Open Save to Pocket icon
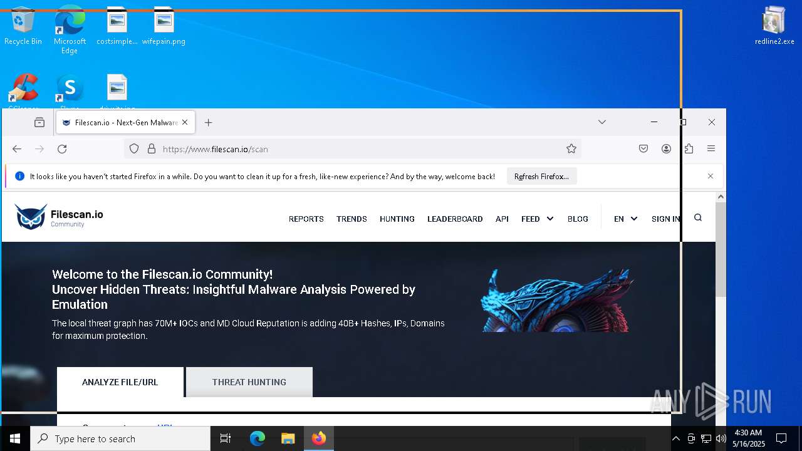Screen dimensions: 802x451 click(x=643, y=148)
